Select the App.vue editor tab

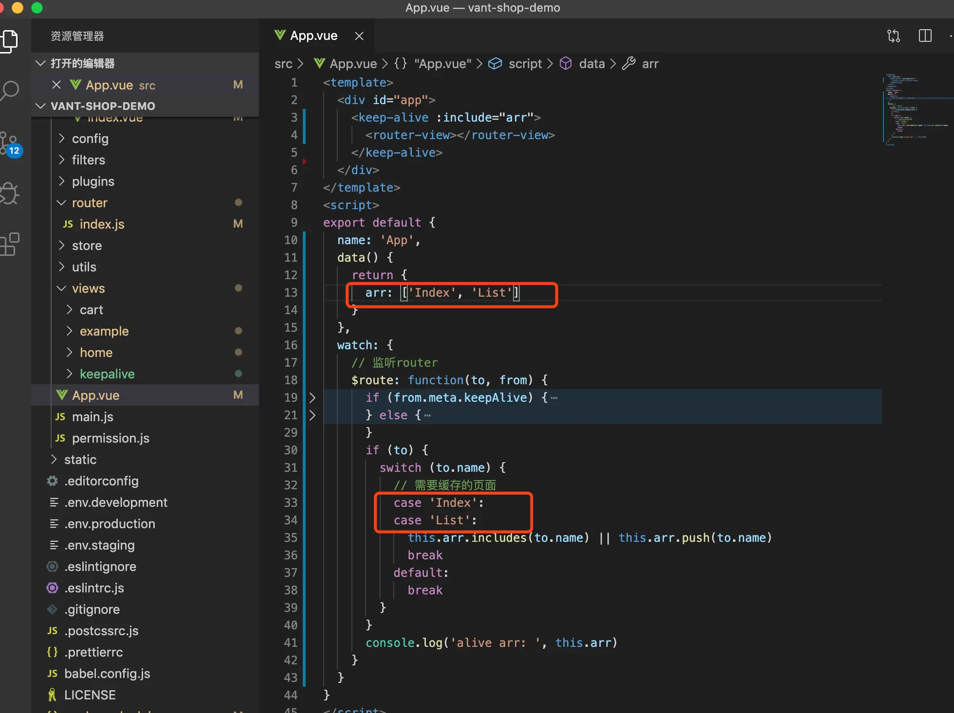point(313,36)
